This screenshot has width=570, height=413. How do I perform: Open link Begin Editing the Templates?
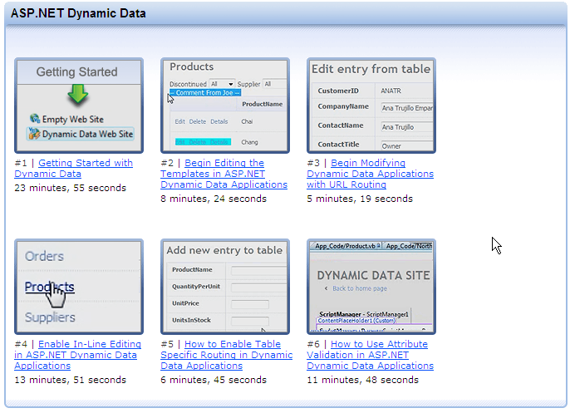tap(224, 174)
